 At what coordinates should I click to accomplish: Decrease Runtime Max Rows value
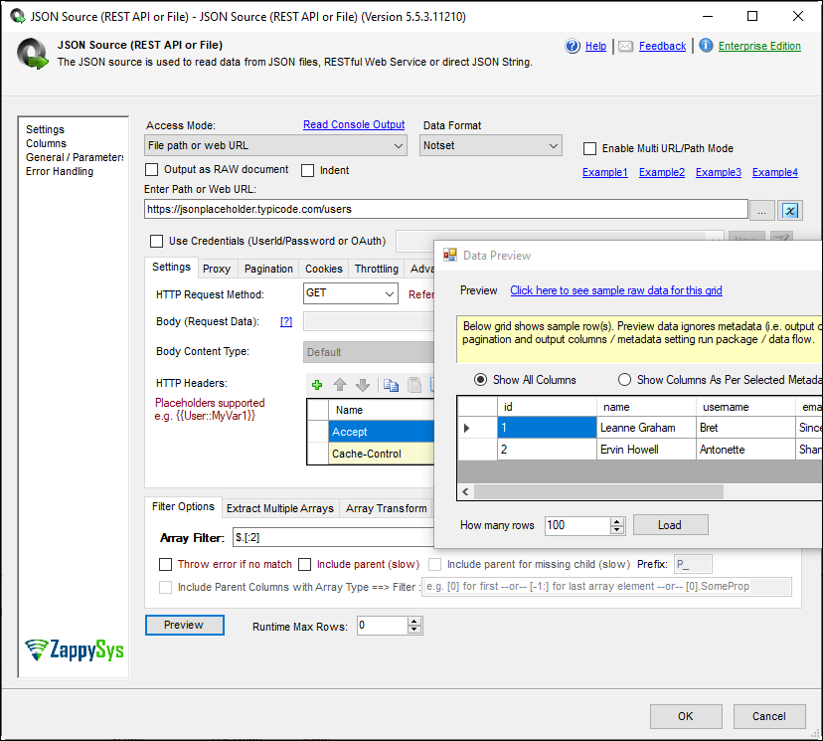[x=414, y=630]
